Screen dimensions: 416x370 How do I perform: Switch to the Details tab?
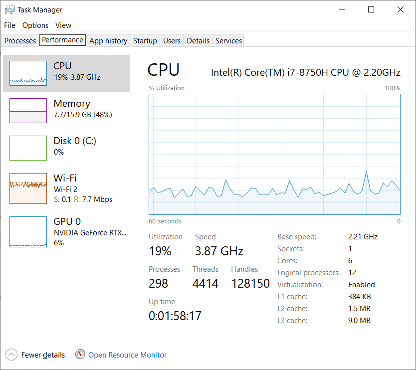pos(198,40)
